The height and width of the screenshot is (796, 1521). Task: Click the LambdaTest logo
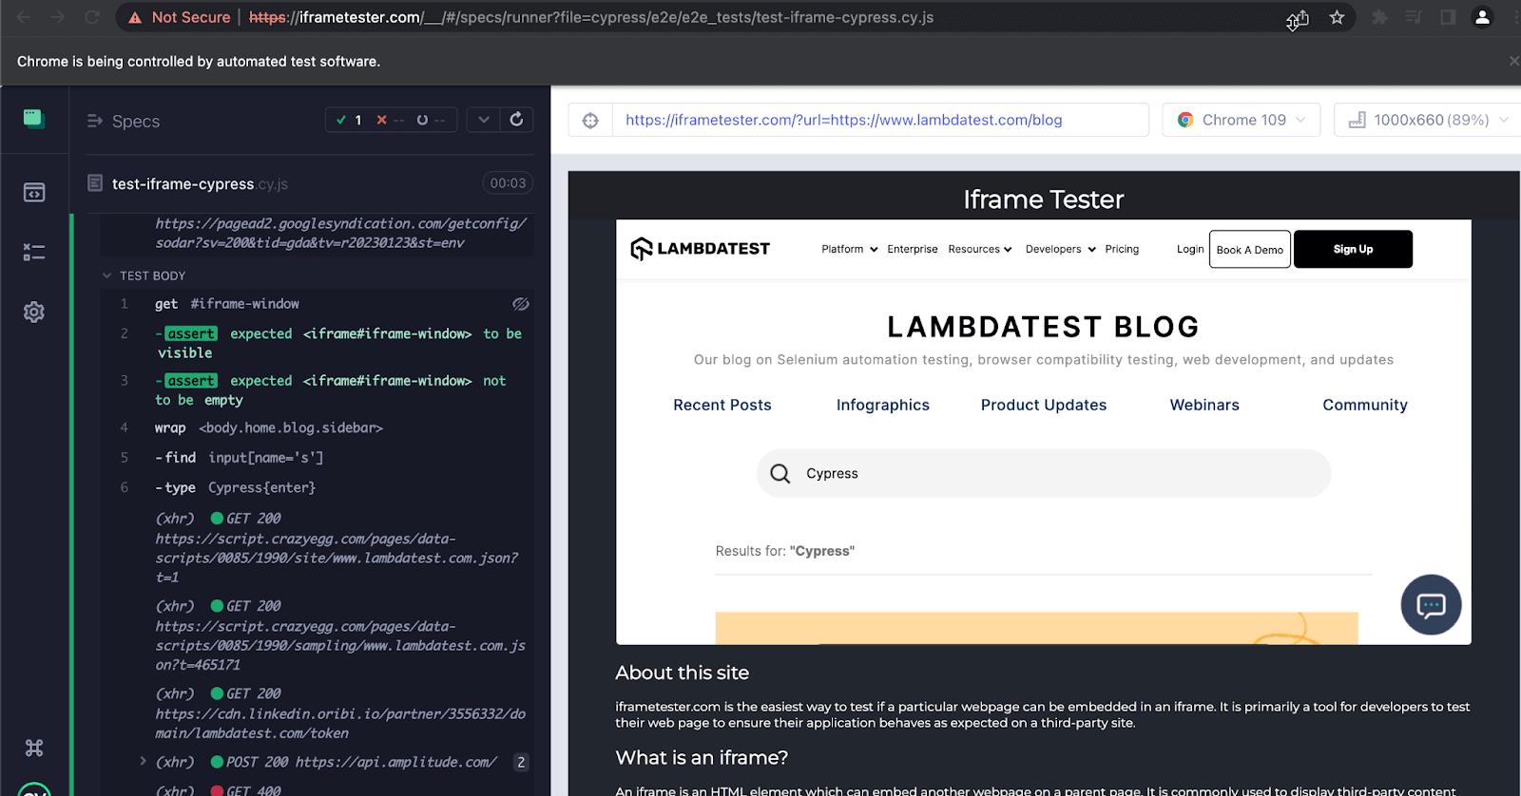tap(701, 249)
